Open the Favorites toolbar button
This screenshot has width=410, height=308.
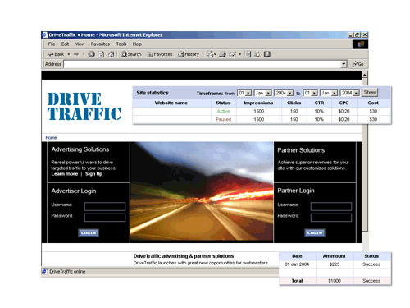tap(160, 54)
